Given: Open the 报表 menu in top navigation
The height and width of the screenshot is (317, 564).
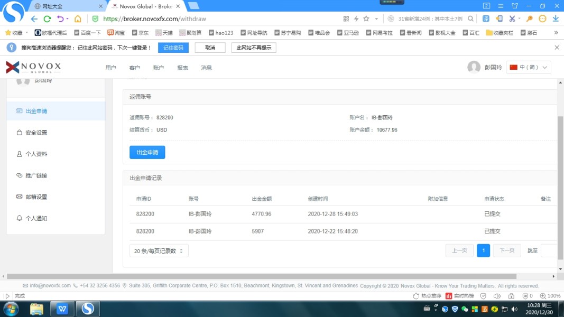Looking at the screenshot, I should (182, 68).
